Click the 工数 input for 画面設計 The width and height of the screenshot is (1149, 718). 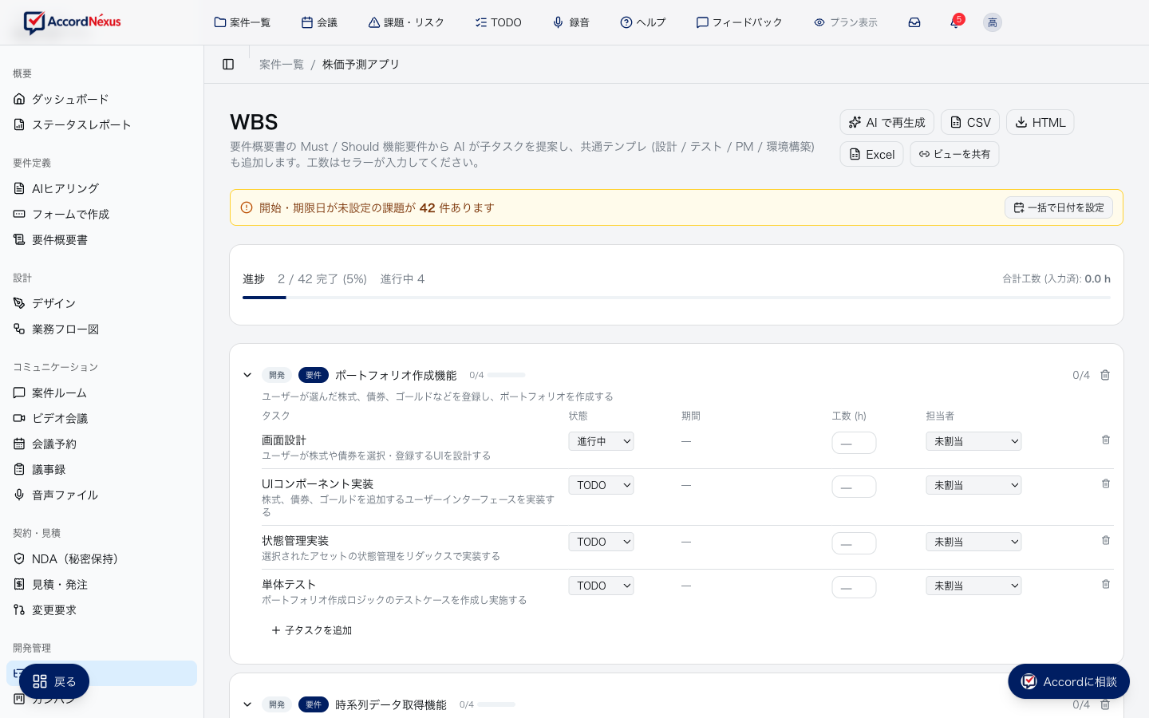tap(854, 443)
